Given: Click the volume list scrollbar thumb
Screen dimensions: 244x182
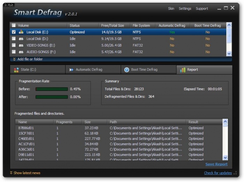Looking at the screenshot, I should 229,35.
